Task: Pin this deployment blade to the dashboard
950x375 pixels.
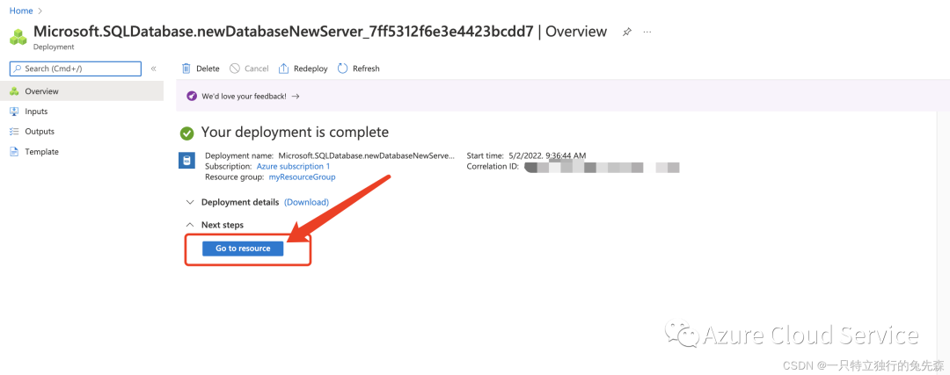Action: [x=626, y=32]
